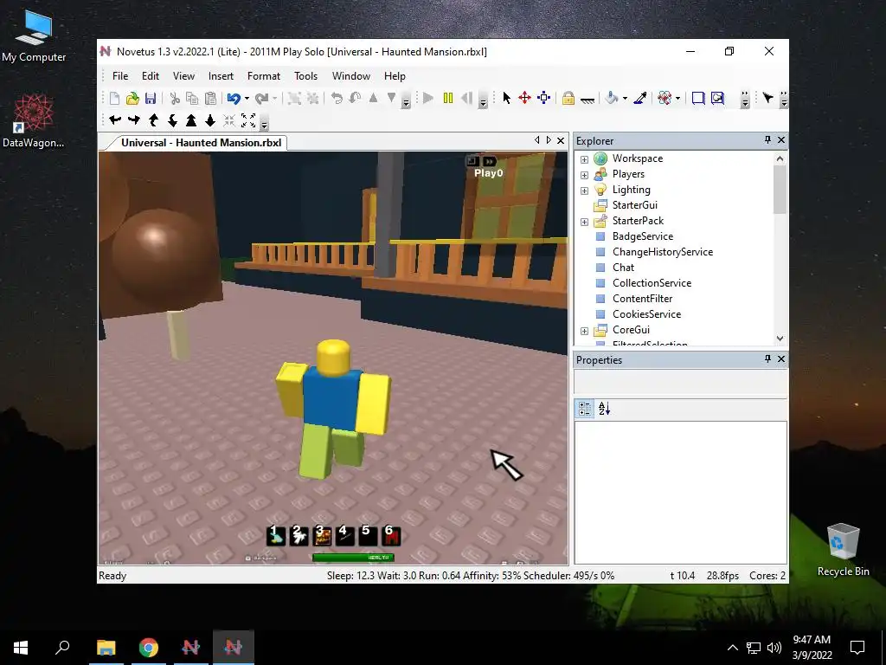Image resolution: width=886 pixels, height=665 pixels.
Task: Select ChangeHistoryService in Explorer
Action: pyautogui.click(x=662, y=252)
